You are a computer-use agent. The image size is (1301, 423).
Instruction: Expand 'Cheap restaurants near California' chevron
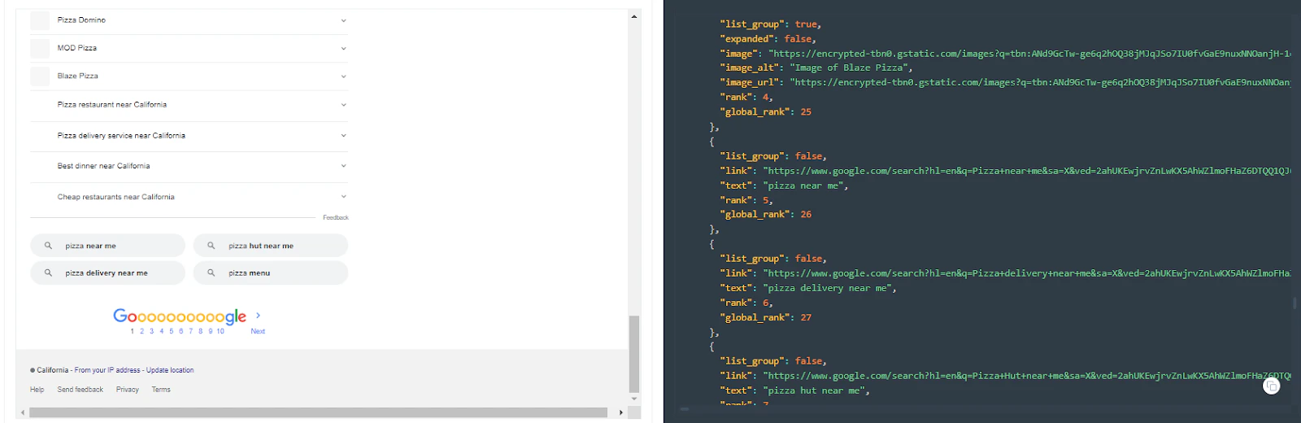[343, 197]
